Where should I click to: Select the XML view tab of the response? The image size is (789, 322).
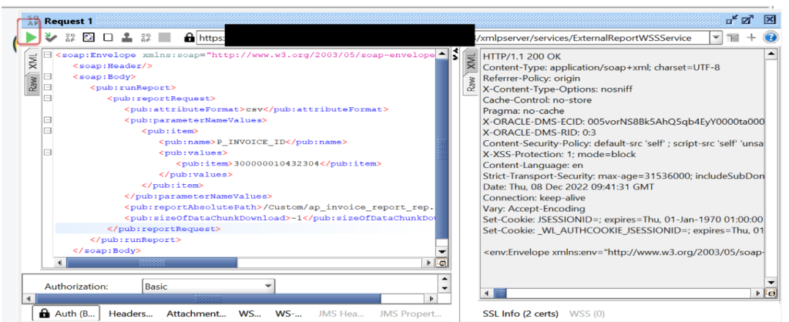pyautogui.click(x=471, y=62)
